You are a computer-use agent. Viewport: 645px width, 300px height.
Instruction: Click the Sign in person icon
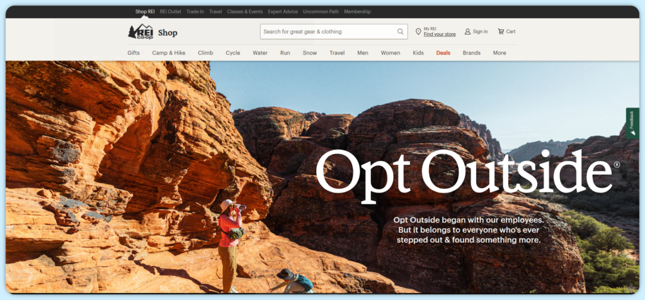pos(467,31)
